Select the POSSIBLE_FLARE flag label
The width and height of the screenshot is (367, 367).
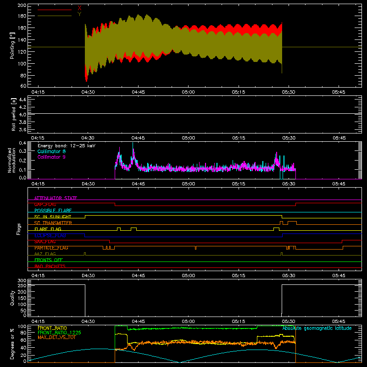53,211
